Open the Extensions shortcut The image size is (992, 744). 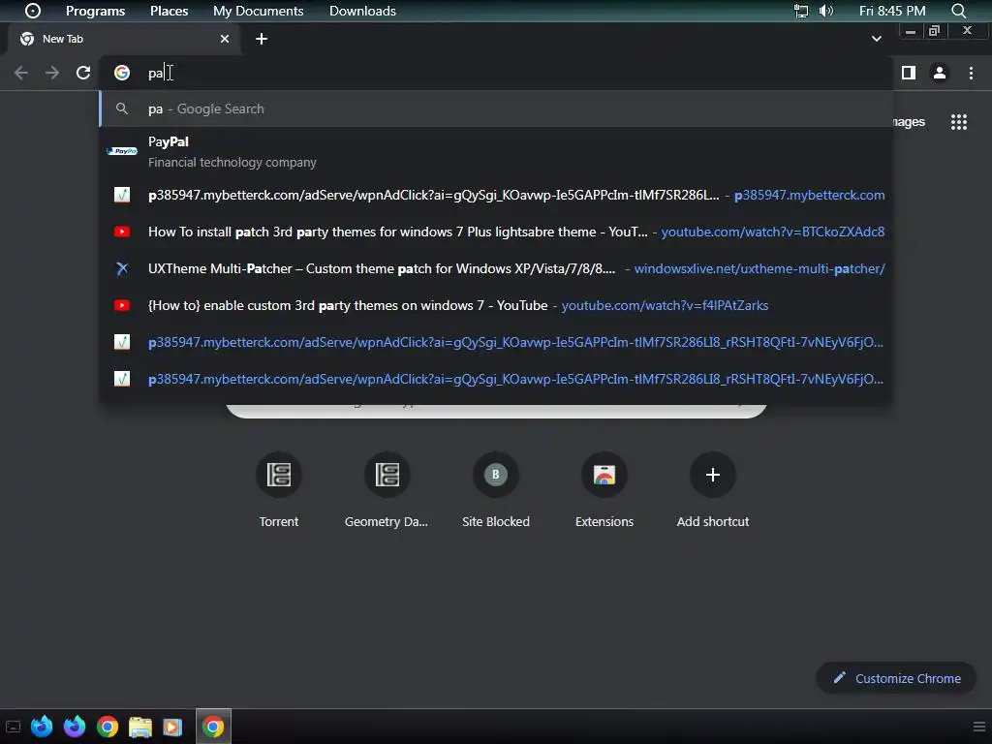604,489
